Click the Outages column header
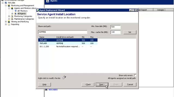The image size is (174, 97). (160, 10)
